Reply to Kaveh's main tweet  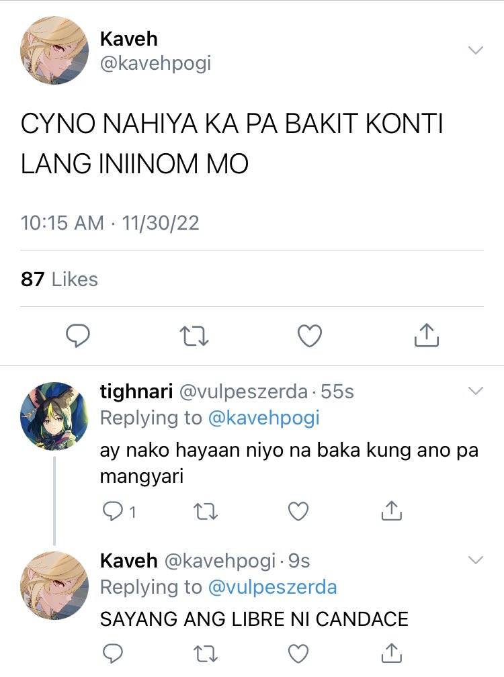coord(78,336)
